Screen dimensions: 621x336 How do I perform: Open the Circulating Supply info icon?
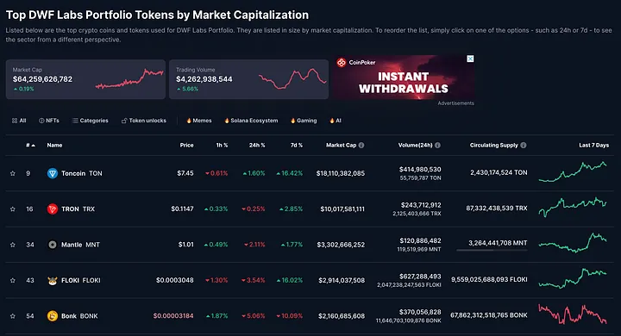point(524,146)
